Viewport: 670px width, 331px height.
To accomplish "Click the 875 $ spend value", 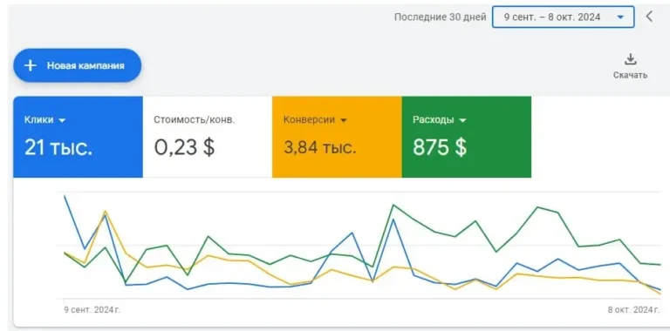I will tap(440, 147).
